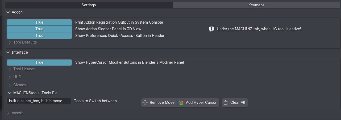The image size is (341, 120).
Task: Toggle Show Preferences Quick-Access-Button in Header
Action: (39, 36)
